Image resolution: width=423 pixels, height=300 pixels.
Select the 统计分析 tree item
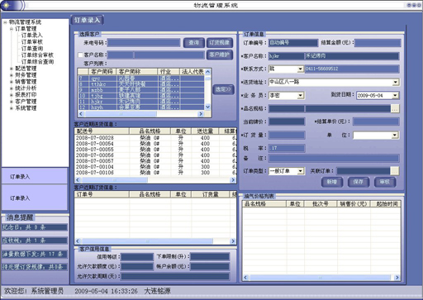(26, 88)
